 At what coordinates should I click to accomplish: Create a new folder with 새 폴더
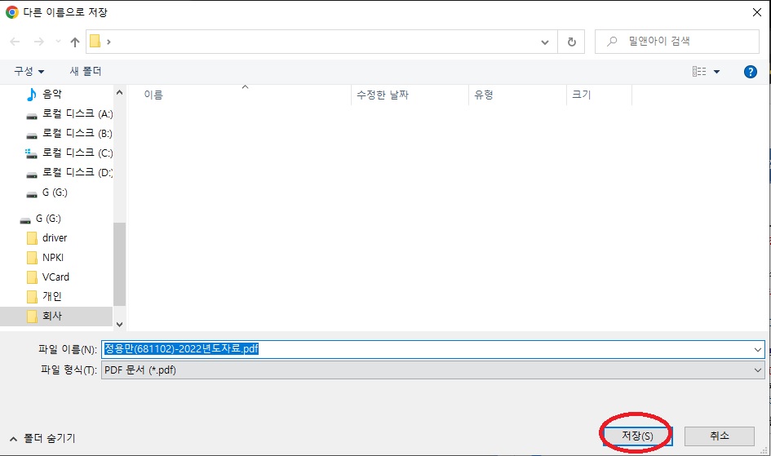pyautogui.click(x=86, y=71)
